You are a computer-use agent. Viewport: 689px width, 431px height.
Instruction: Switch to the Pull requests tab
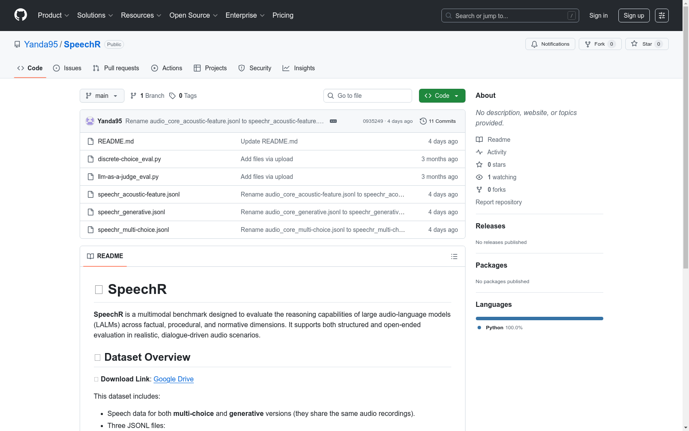116,68
